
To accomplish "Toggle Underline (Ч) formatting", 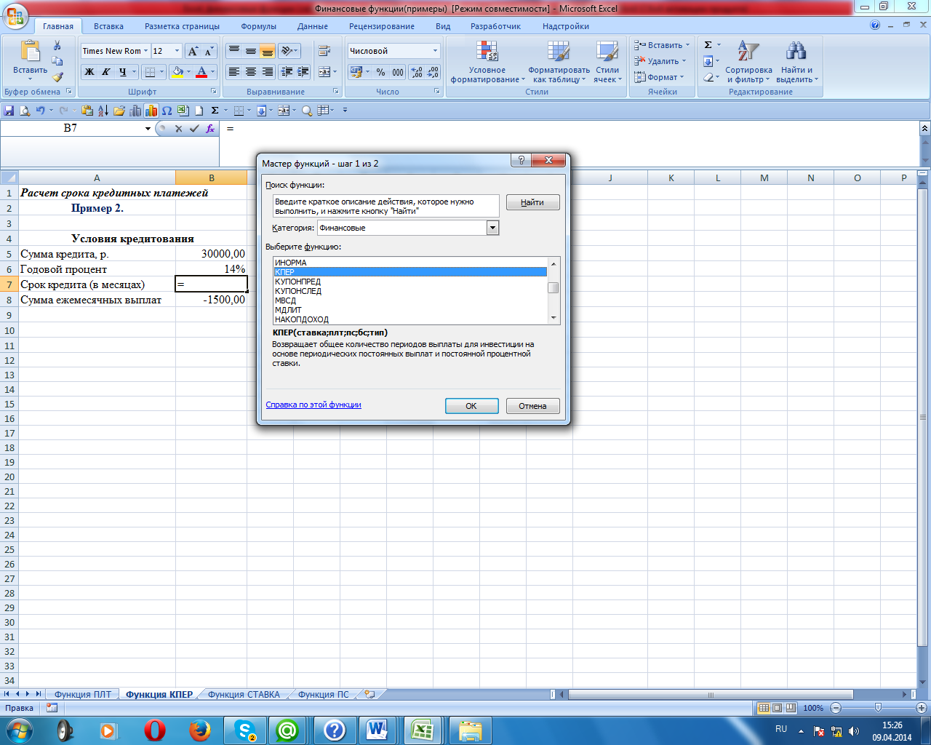I will pos(123,72).
